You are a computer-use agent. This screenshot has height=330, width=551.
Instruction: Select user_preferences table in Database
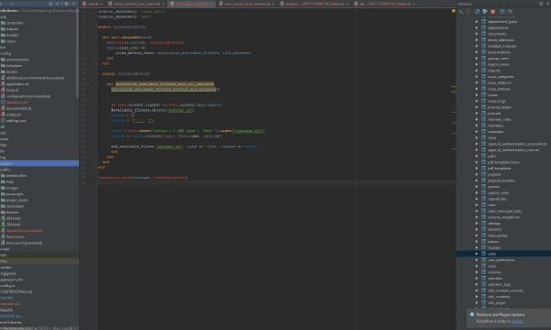click(x=501, y=259)
